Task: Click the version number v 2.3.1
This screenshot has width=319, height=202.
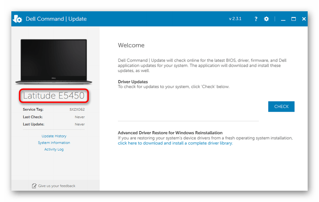Action: (x=235, y=19)
